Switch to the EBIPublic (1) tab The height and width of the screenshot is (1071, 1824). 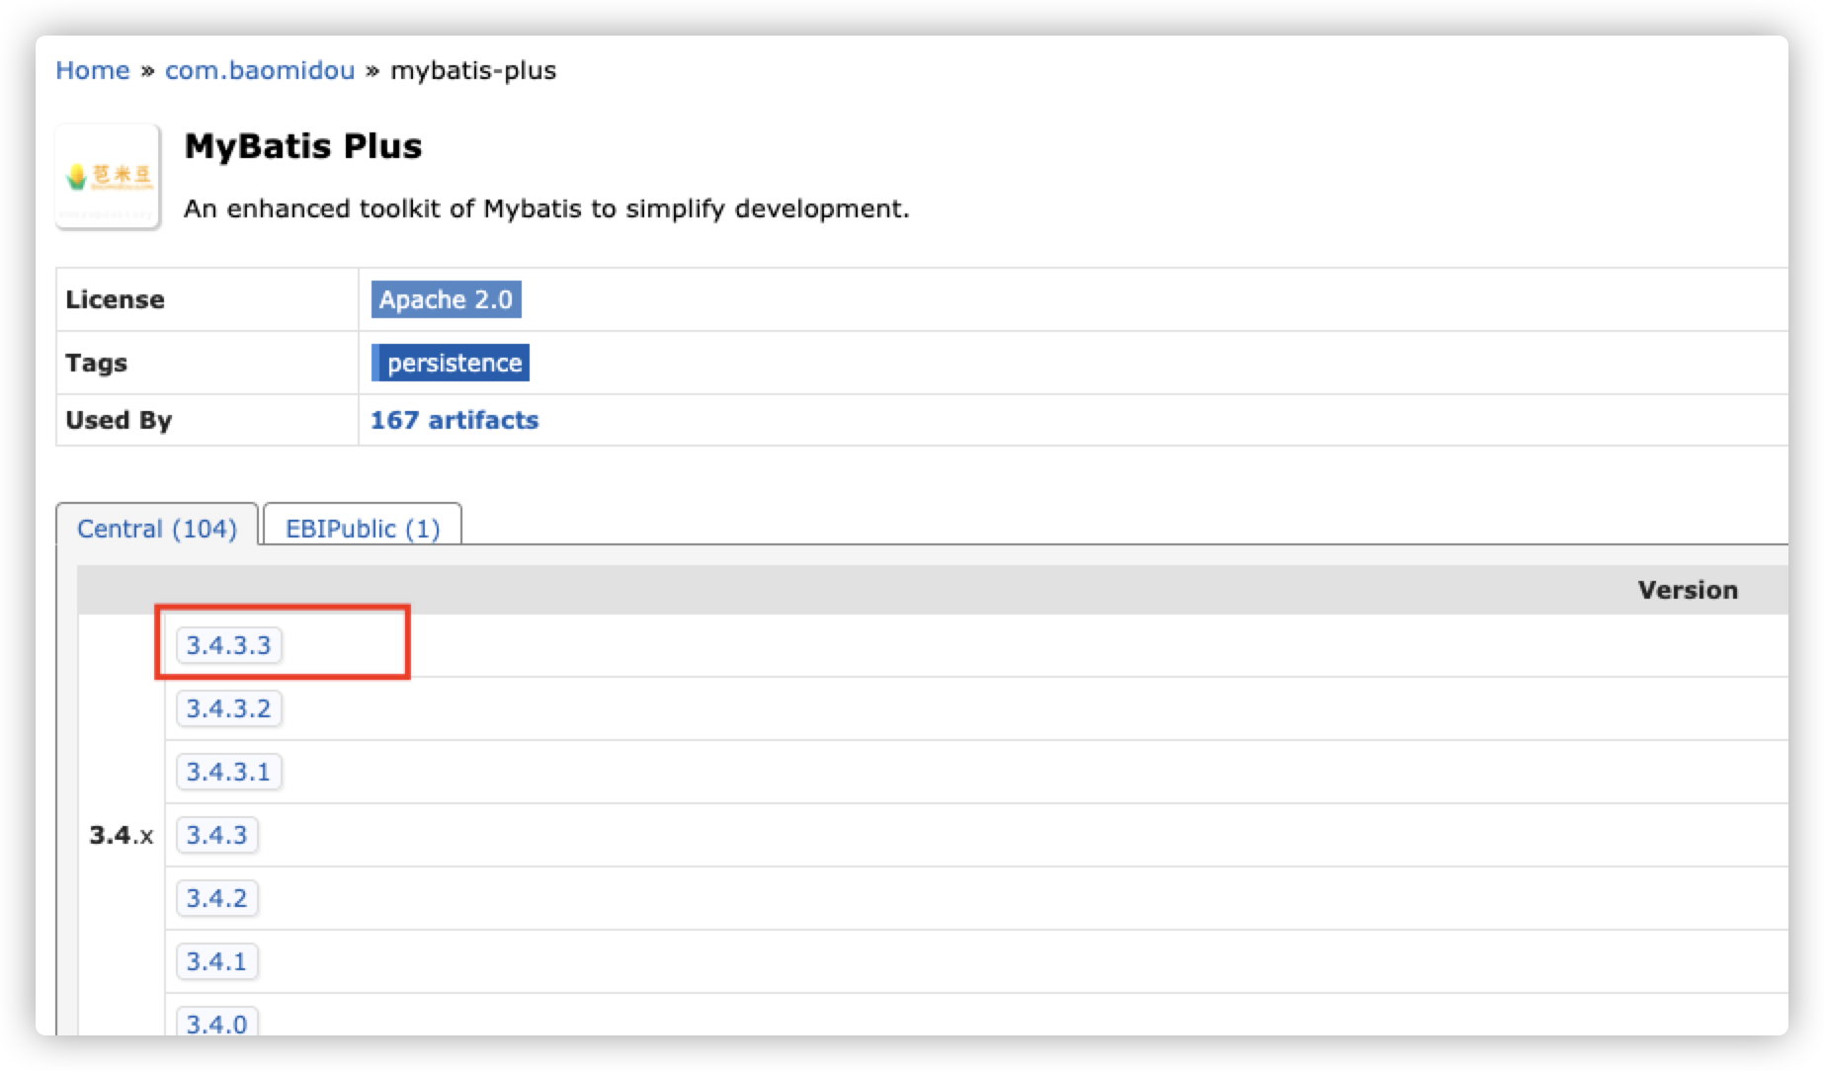[362, 528]
